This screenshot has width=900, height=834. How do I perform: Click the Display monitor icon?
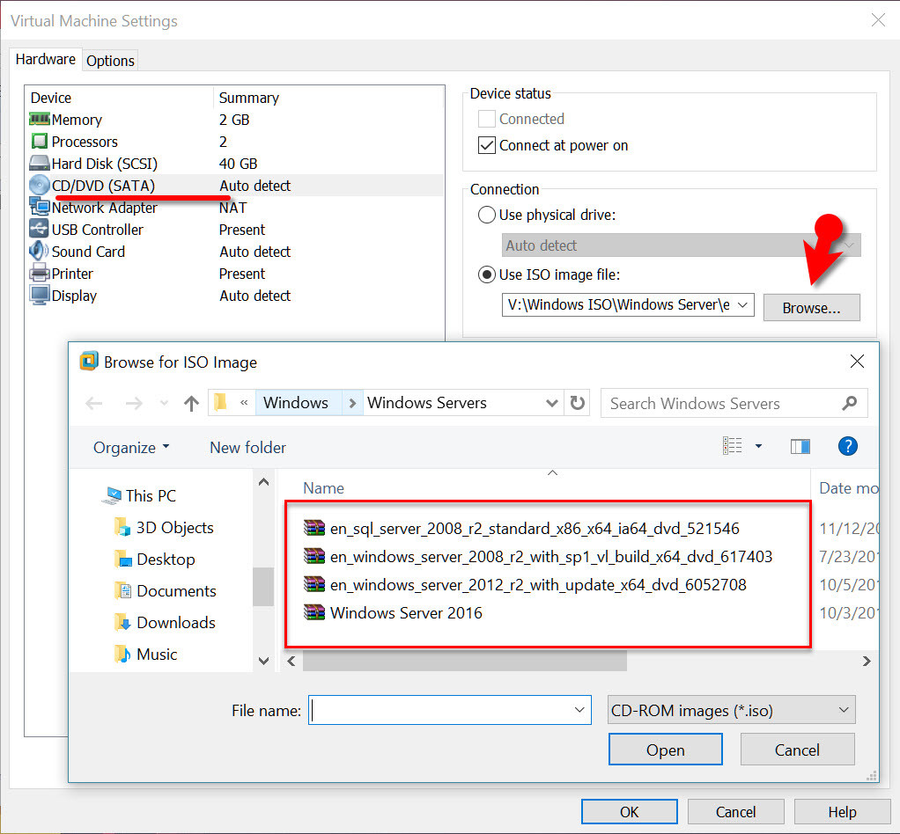39,296
